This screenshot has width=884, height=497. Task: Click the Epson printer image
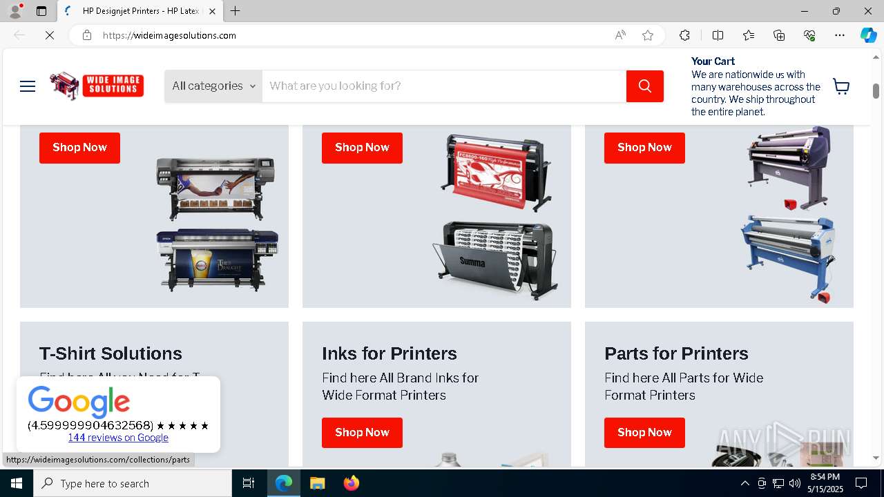217,260
